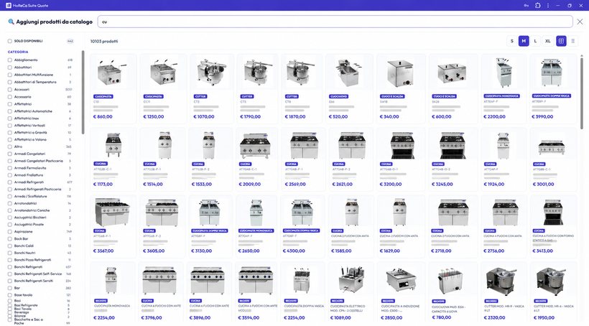Focus the catalog search input field

(335, 22)
